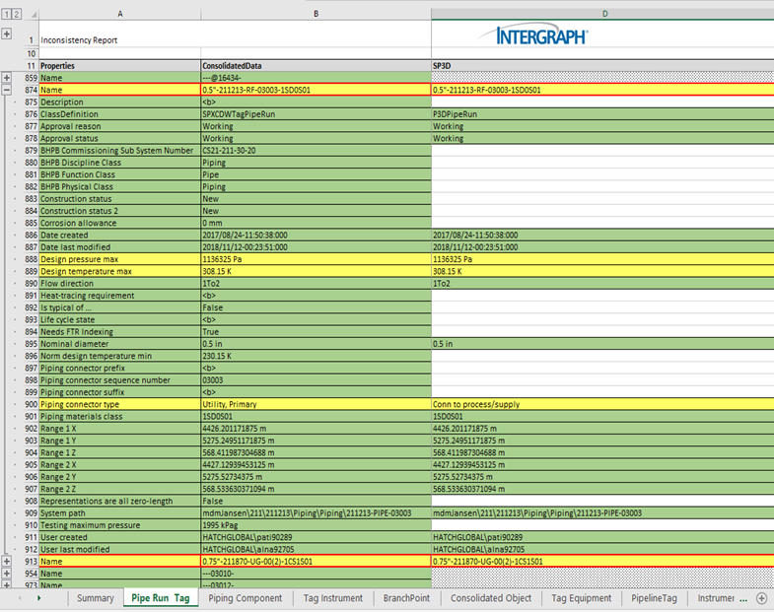774x612 pixels.
Task: Select column B header
Action: click(315, 14)
